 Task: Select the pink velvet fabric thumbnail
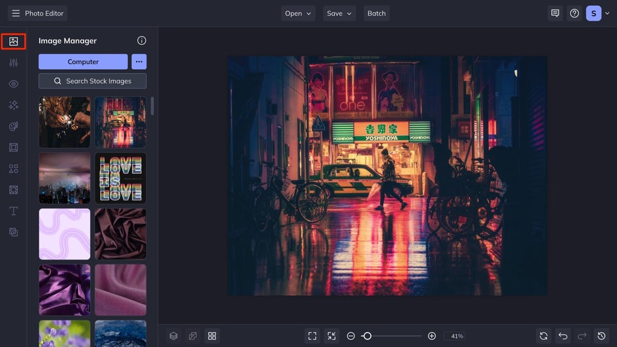pos(120,290)
